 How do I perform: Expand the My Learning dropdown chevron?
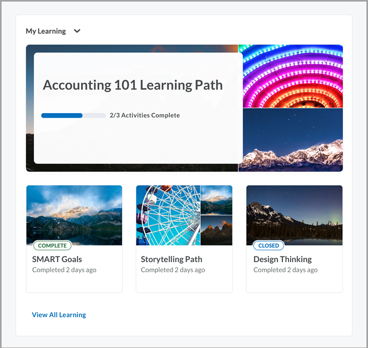pyautogui.click(x=77, y=31)
